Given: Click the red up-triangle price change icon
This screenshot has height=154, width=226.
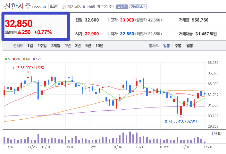Looking at the screenshot, I should [19, 32].
